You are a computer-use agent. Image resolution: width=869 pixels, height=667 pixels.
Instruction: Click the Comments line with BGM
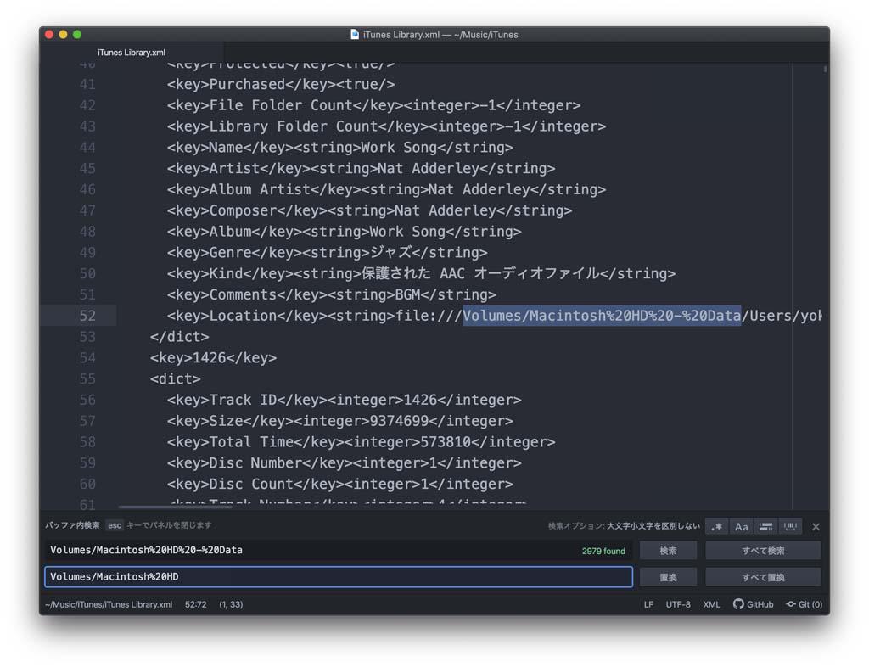(x=332, y=294)
